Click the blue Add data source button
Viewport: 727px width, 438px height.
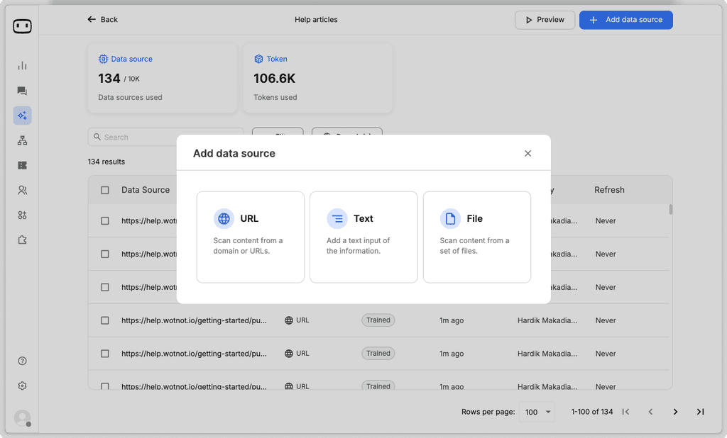click(625, 20)
